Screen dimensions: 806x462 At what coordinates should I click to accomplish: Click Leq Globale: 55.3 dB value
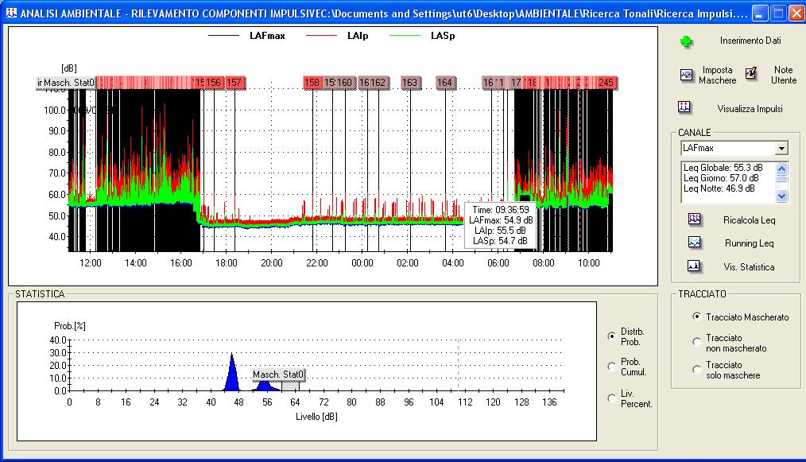coord(723,168)
